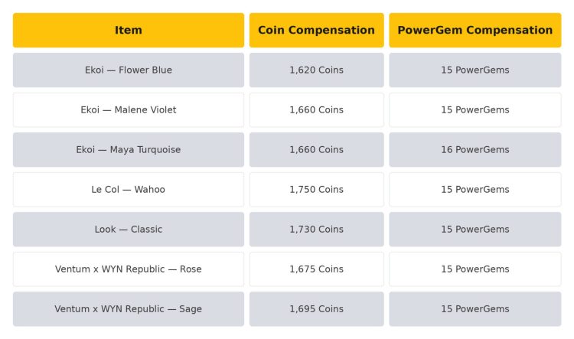Image resolution: width=574 pixels, height=339 pixels.
Task: Select the Ekoi — Malene Violet cell
Action: [129, 110]
